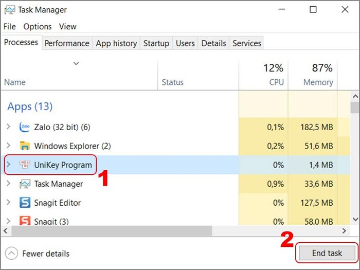This screenshot has width=360, height=270.
Task: Switch to the Startup tab
Action: tap(156, 43)
